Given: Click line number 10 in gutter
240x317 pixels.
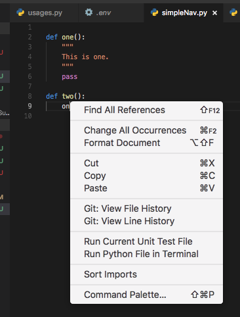Looking at the screenshot, I should click(x=28, y=116).
